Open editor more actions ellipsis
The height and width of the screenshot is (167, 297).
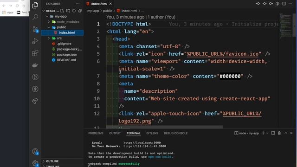pyautogui.click(x=291, y=4)
